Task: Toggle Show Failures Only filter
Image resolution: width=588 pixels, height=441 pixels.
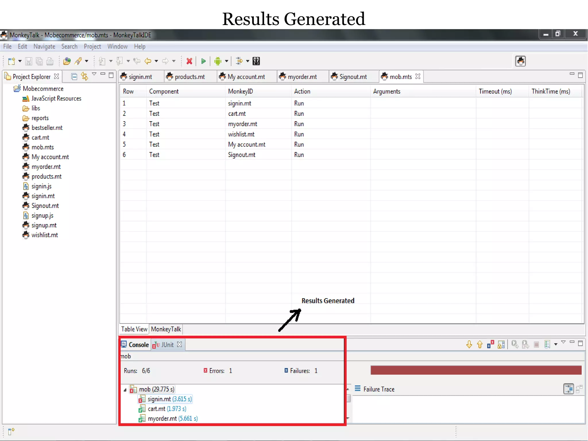Action: [490, 344]
